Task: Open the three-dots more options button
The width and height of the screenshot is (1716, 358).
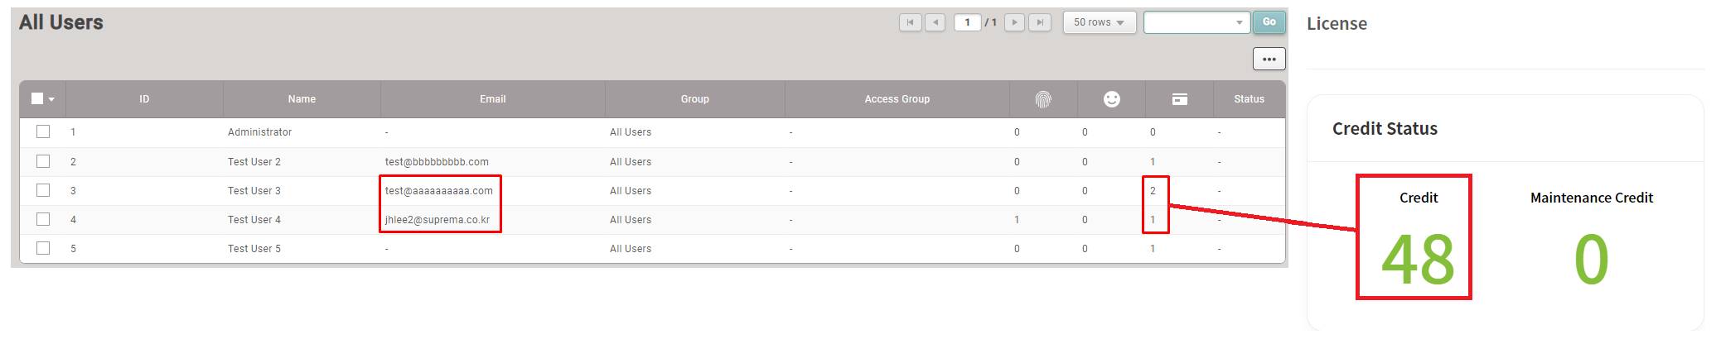Action: pos(1269,59)
